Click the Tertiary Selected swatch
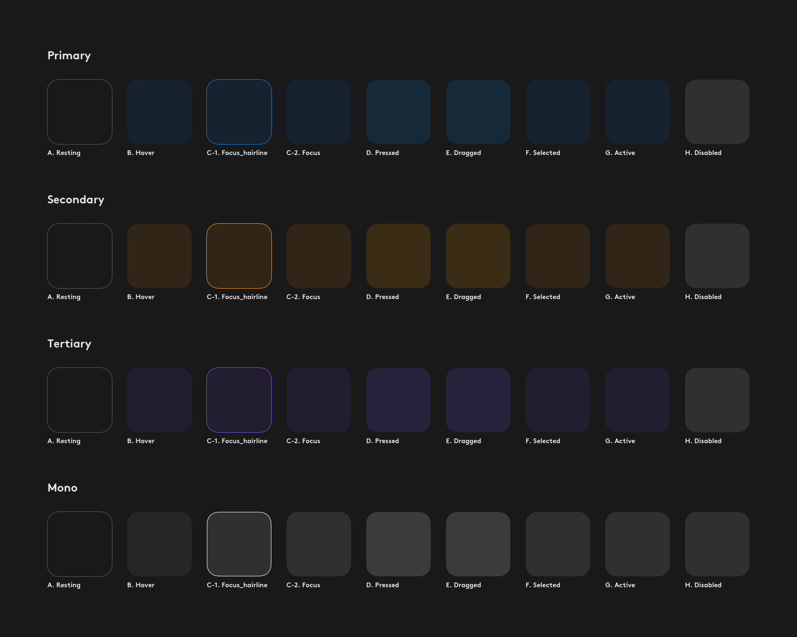The height and width of the screenshot is (637, 797). (x=558, y=400)
